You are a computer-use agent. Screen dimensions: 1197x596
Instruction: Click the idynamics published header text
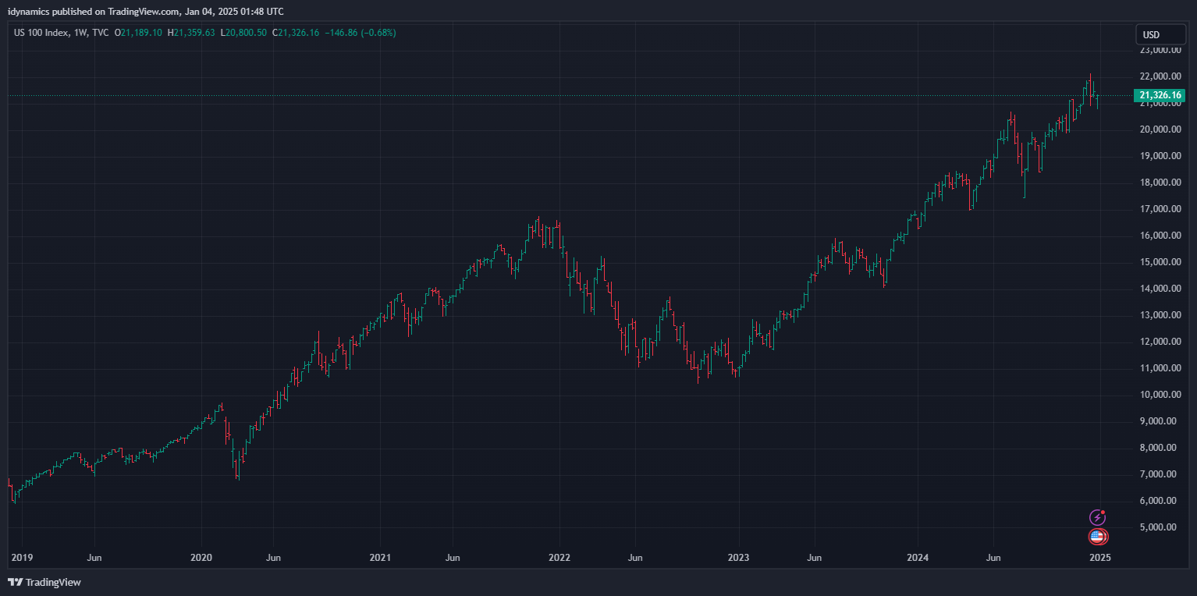coord(145,11)
